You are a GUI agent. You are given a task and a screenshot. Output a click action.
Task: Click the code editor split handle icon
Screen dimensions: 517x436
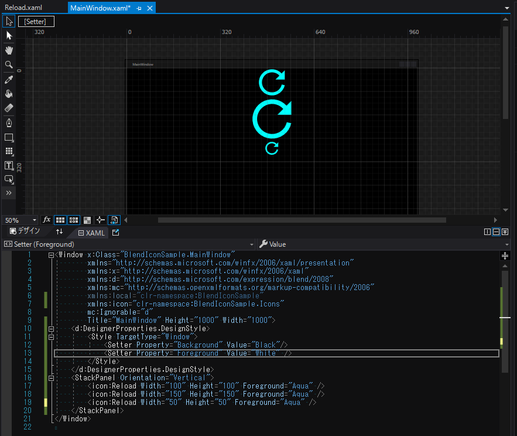(505, 256)
